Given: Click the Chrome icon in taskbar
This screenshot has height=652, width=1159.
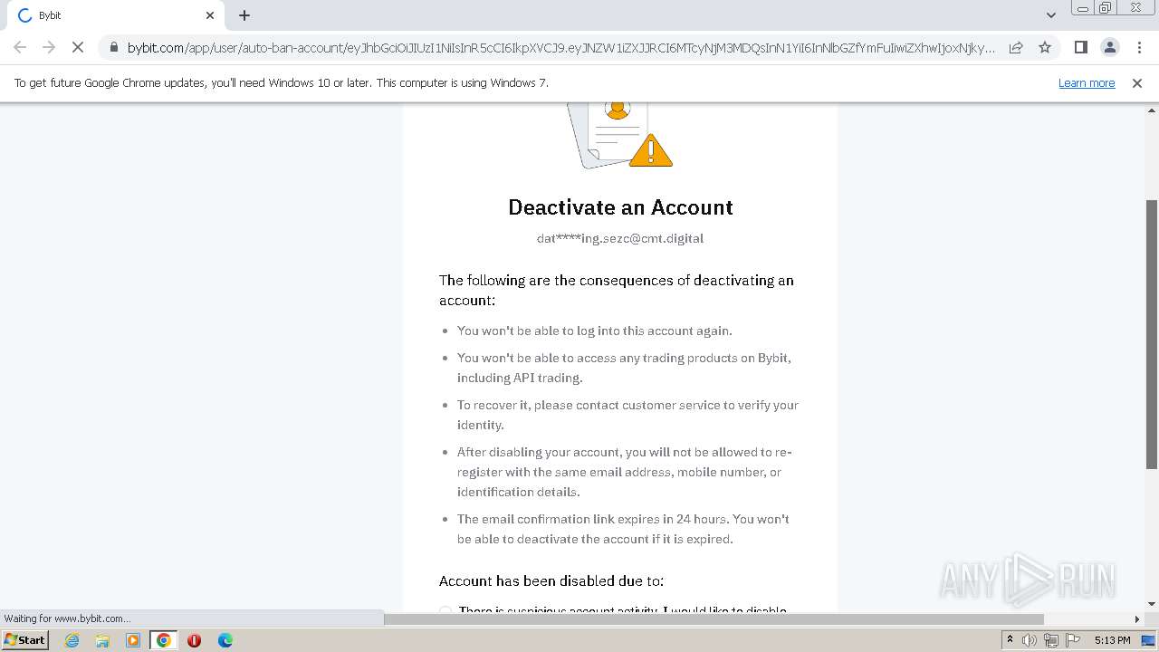Looking at the screenshot, I should pos(163,640).
